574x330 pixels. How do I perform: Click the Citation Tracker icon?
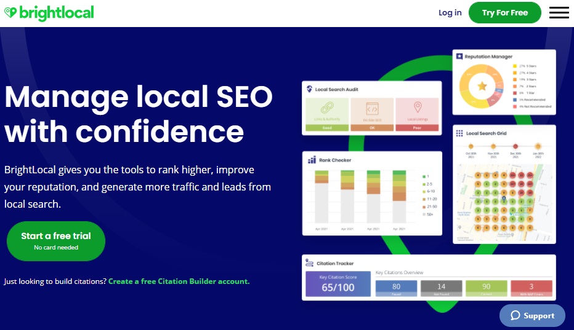(x=309, y=263)
